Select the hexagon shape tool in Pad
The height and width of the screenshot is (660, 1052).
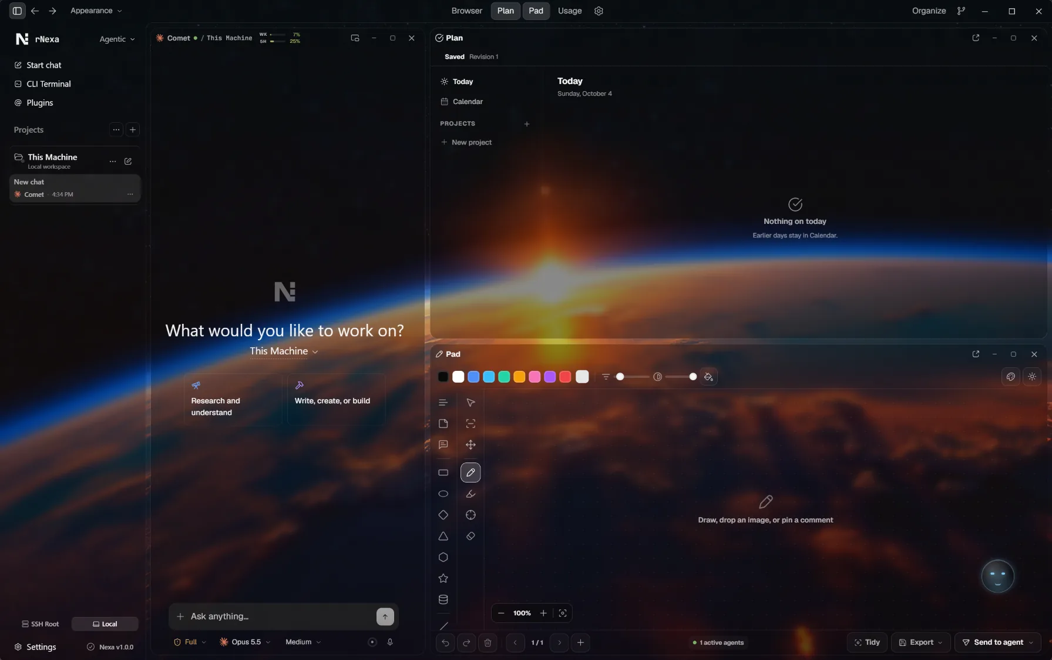click(443, 557)
